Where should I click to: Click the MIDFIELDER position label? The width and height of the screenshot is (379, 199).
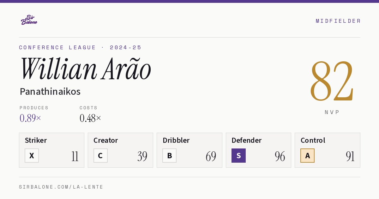(x=338, y=21)
